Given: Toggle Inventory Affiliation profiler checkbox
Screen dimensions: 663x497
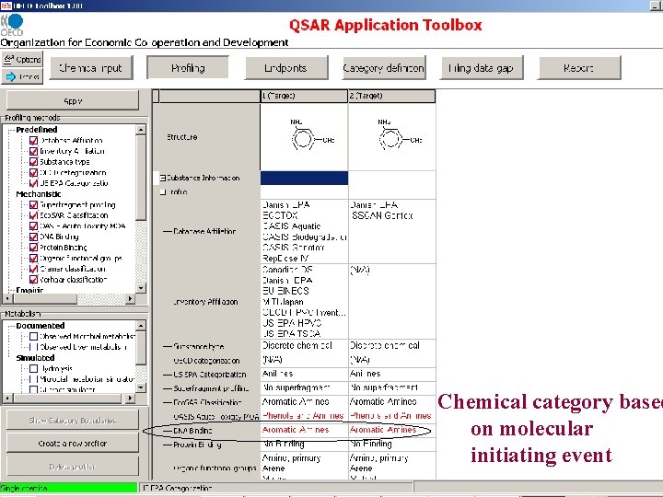Looking at the screenshot, I should [33, 151].
